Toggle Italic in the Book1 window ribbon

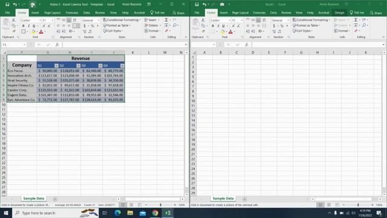pos(218,25)
